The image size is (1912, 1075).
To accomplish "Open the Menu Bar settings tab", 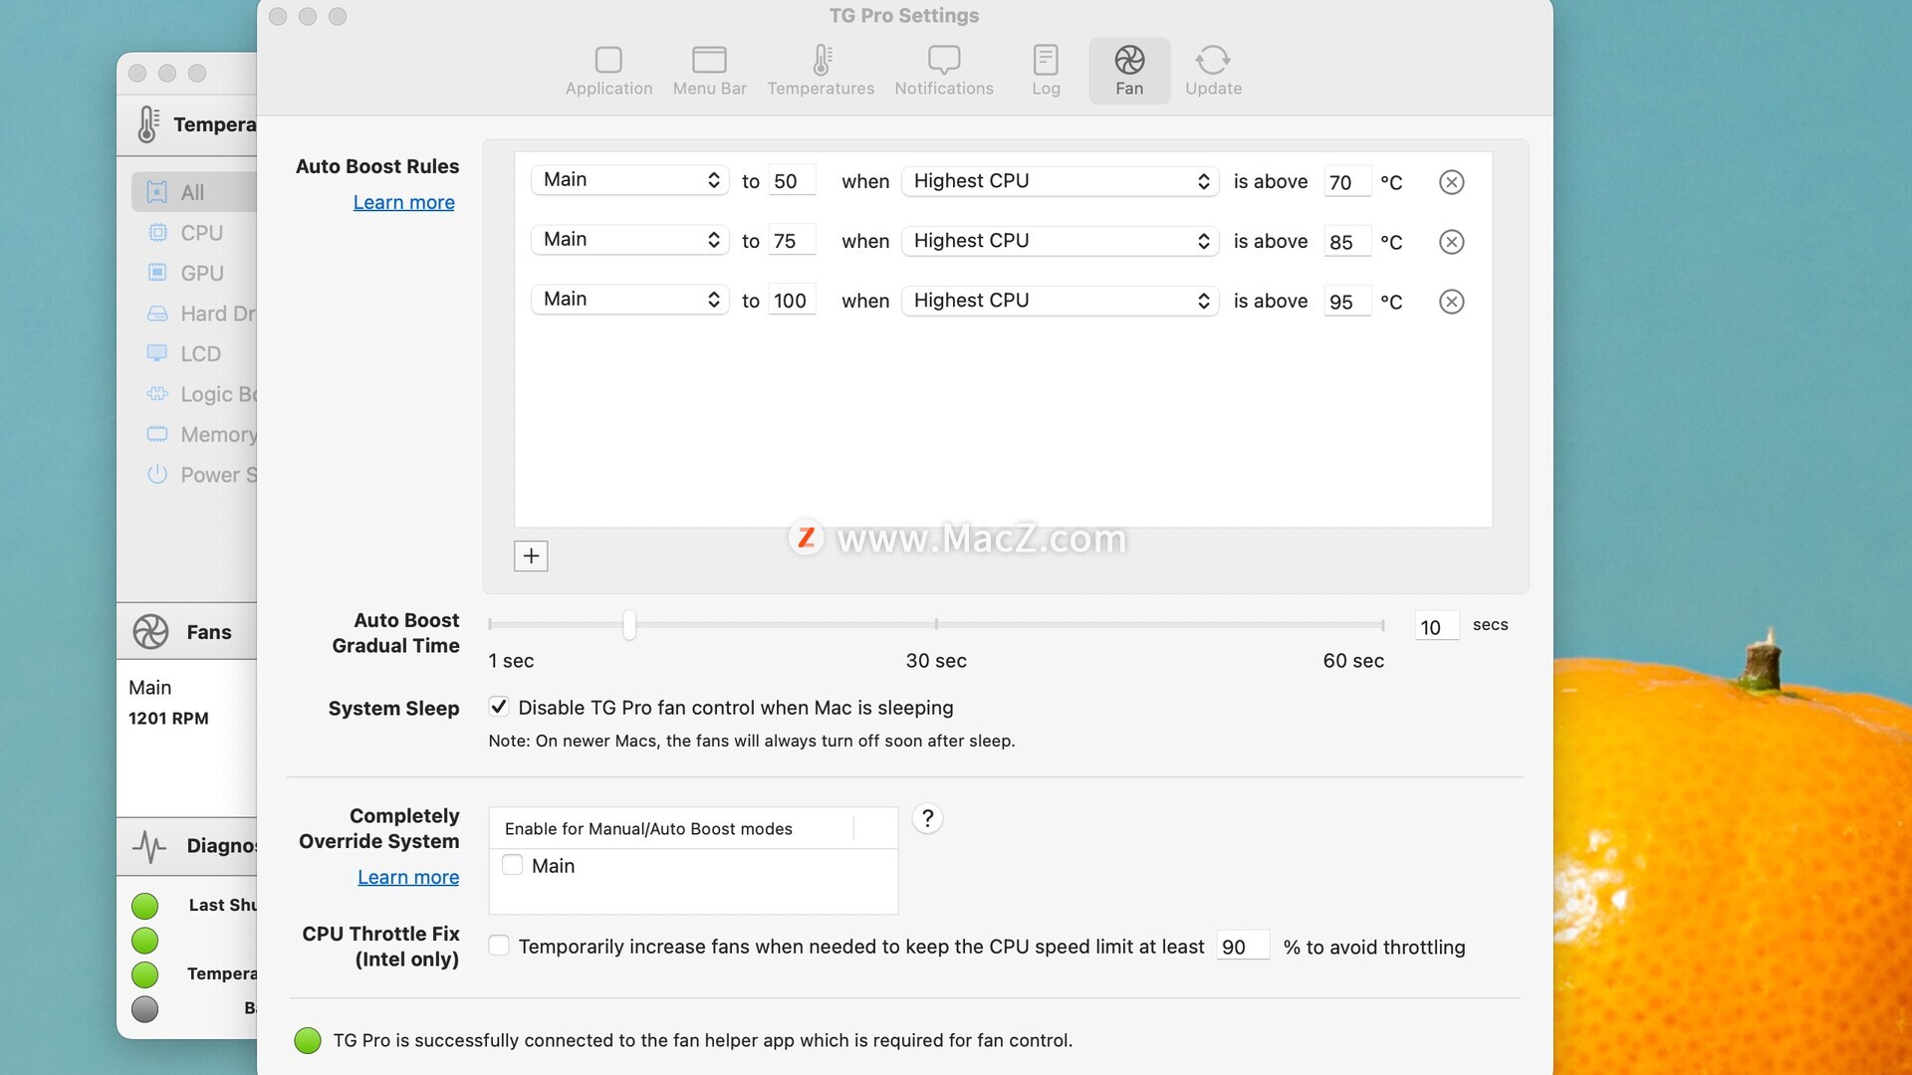I will [709, 71].
